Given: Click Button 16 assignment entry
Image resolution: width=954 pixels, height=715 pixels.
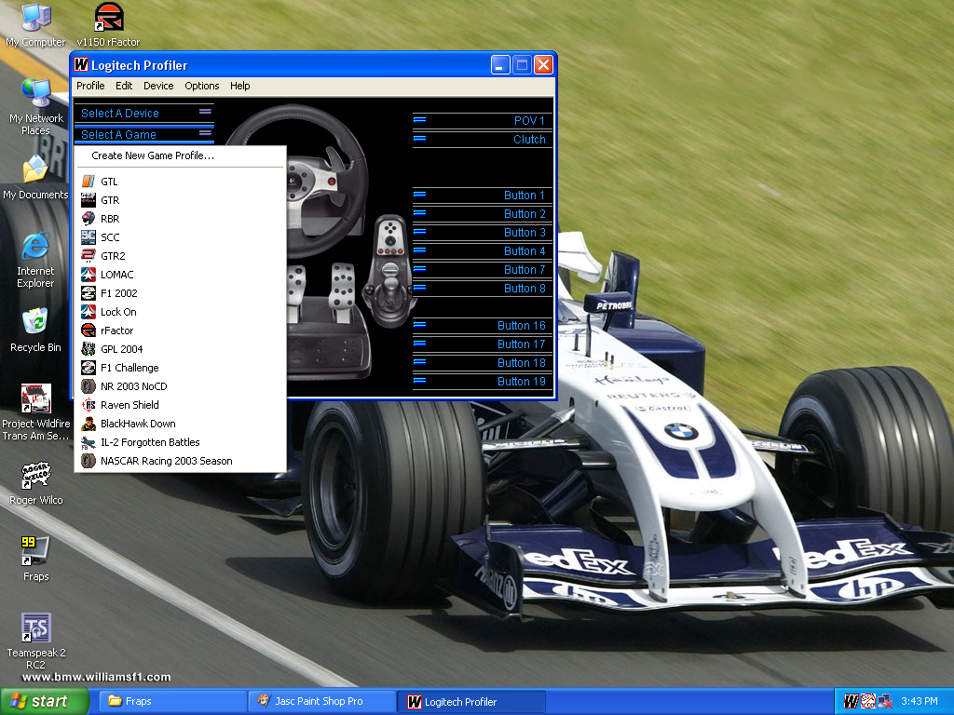Looking at the screenshot, I should pyautogui.click(x=483, y=325).
